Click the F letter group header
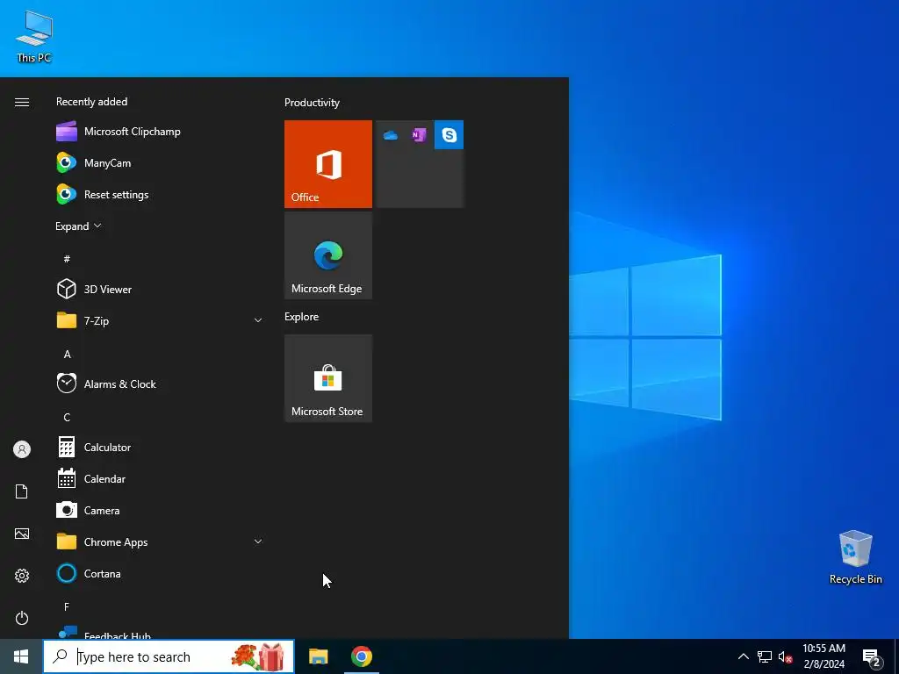This screenshot has width=899, height=674. coord(67,606)
